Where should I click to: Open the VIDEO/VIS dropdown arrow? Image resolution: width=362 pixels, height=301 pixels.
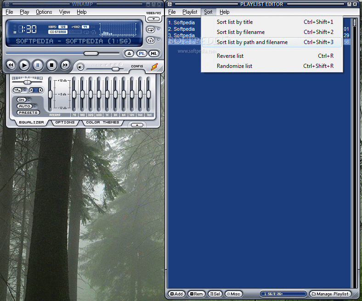pyautogui.click(x=153, y=19)
